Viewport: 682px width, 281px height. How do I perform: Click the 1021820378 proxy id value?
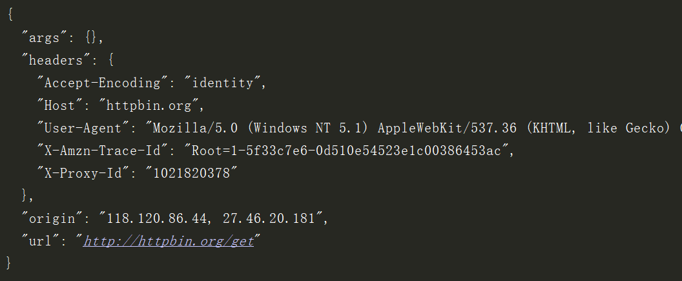pyautogui.click(x=192, y=173)
